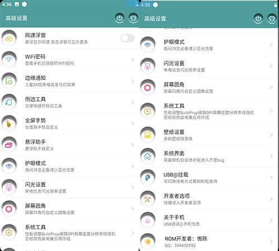
Task: Tap the 网速浮窗 cloud icon
Action: [9, 38]
